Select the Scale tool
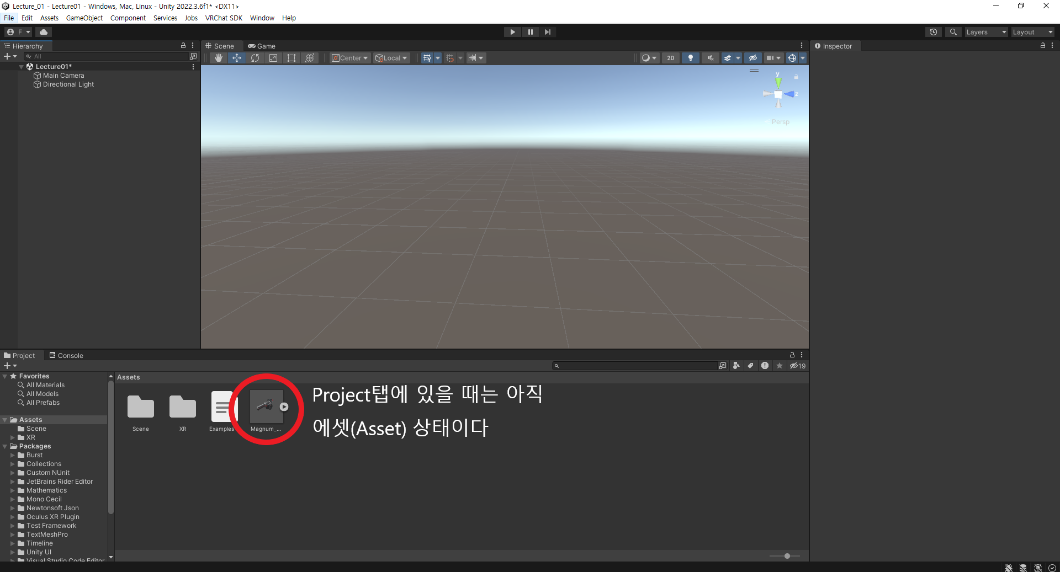The width and height of the screenshot is (1060, 572). pos(273,58)
